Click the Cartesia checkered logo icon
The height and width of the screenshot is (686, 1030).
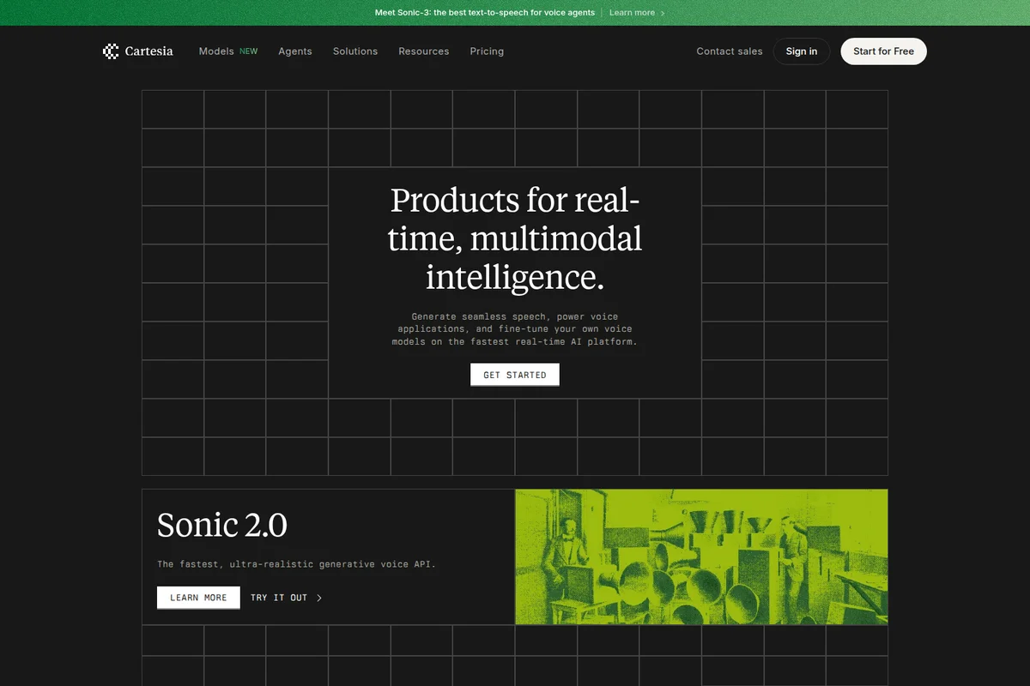[110, 51]
